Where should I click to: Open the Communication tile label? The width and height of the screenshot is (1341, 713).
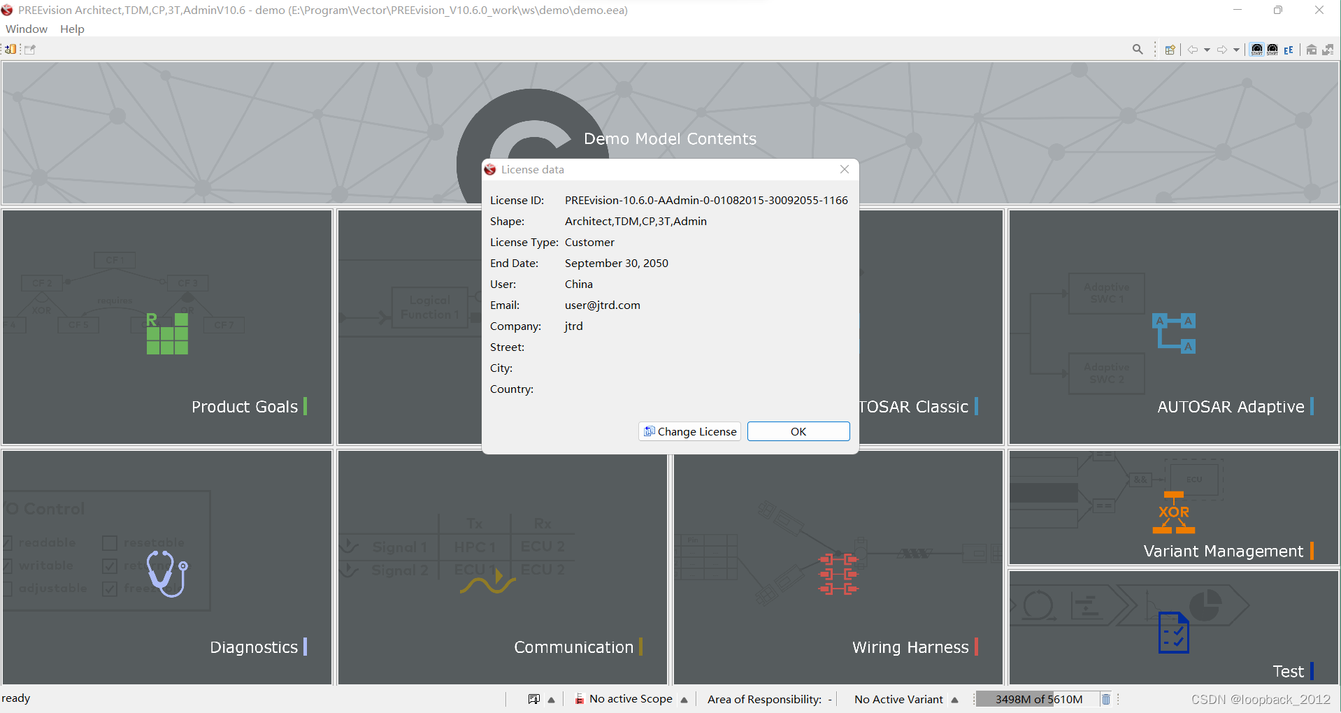point(573,647)
